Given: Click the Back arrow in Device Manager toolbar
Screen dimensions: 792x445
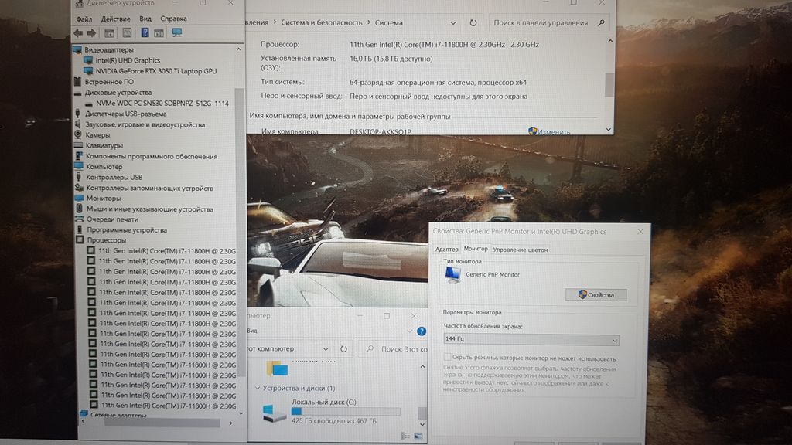Looking at the screenshot, I should [x=77, y=33].
